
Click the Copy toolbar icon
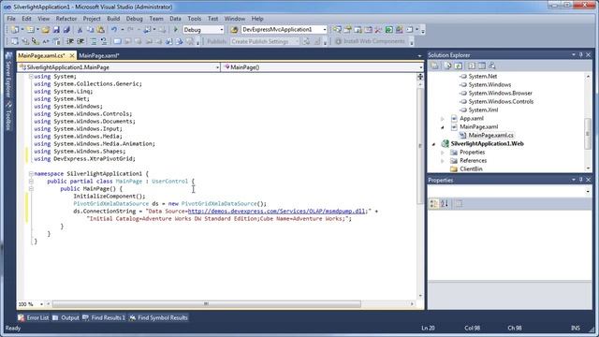click(x=90, y=29)
